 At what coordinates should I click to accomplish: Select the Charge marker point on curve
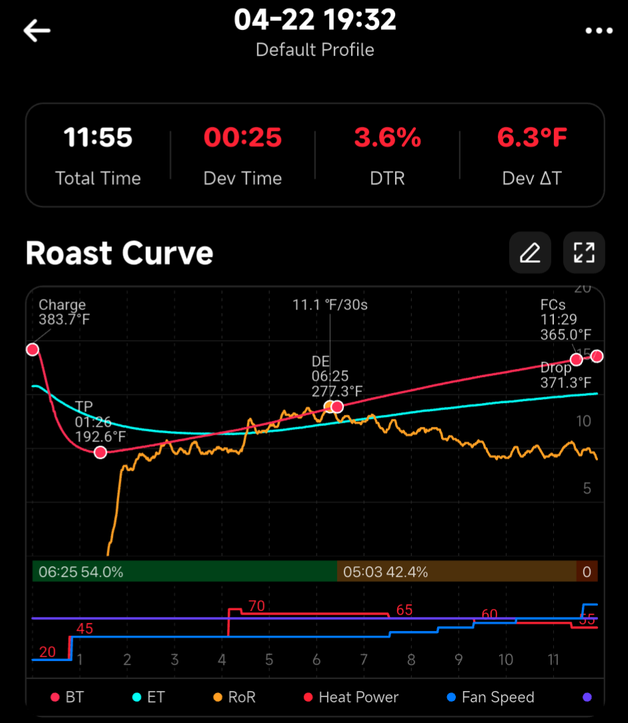coord(32,349)
